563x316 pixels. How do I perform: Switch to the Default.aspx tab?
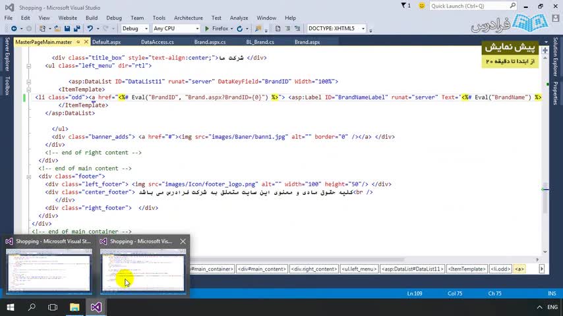[x=106, y=42]
